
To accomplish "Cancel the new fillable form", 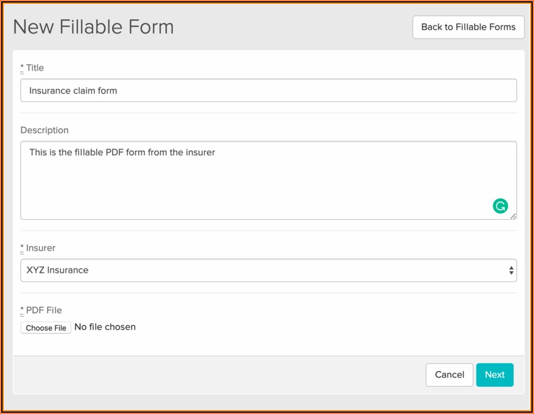I will 449,374.
